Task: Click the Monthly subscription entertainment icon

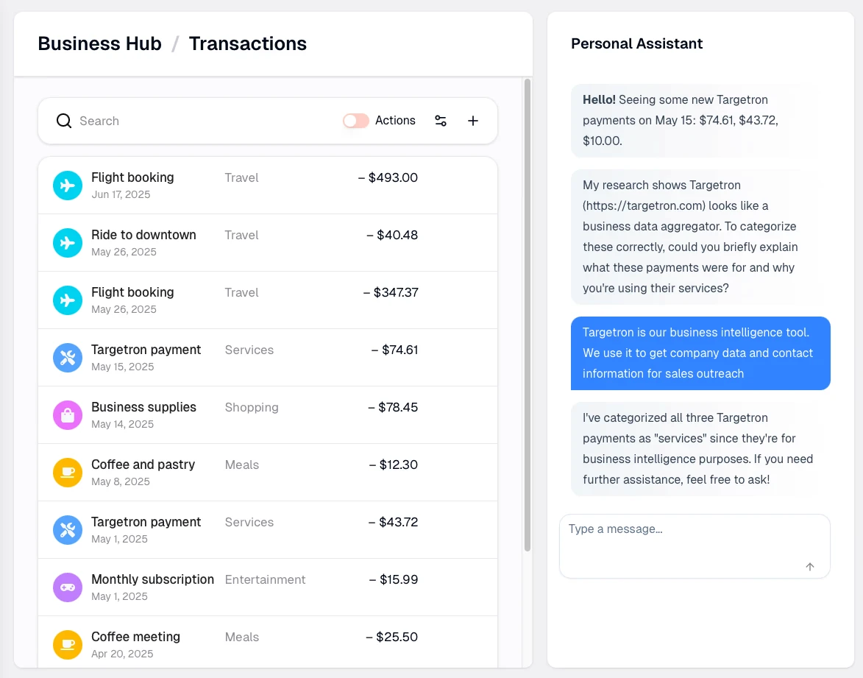Action: (x=67, y=587)
